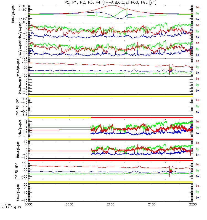Click the by legend of the_fgl_gse panel

(198, 192)
